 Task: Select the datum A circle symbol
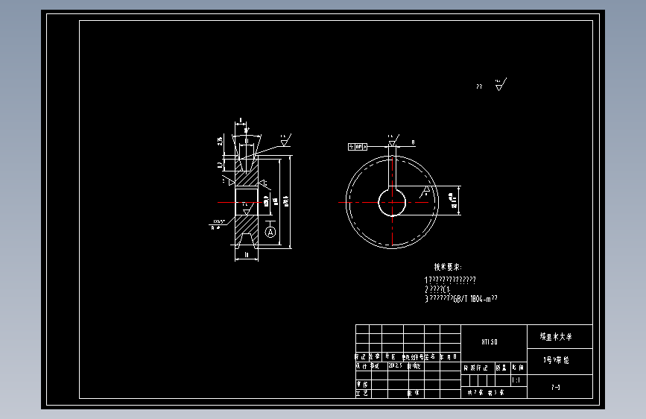tap(270, 232)
